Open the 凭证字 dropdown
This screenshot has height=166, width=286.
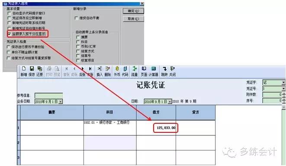pos(283,82)
